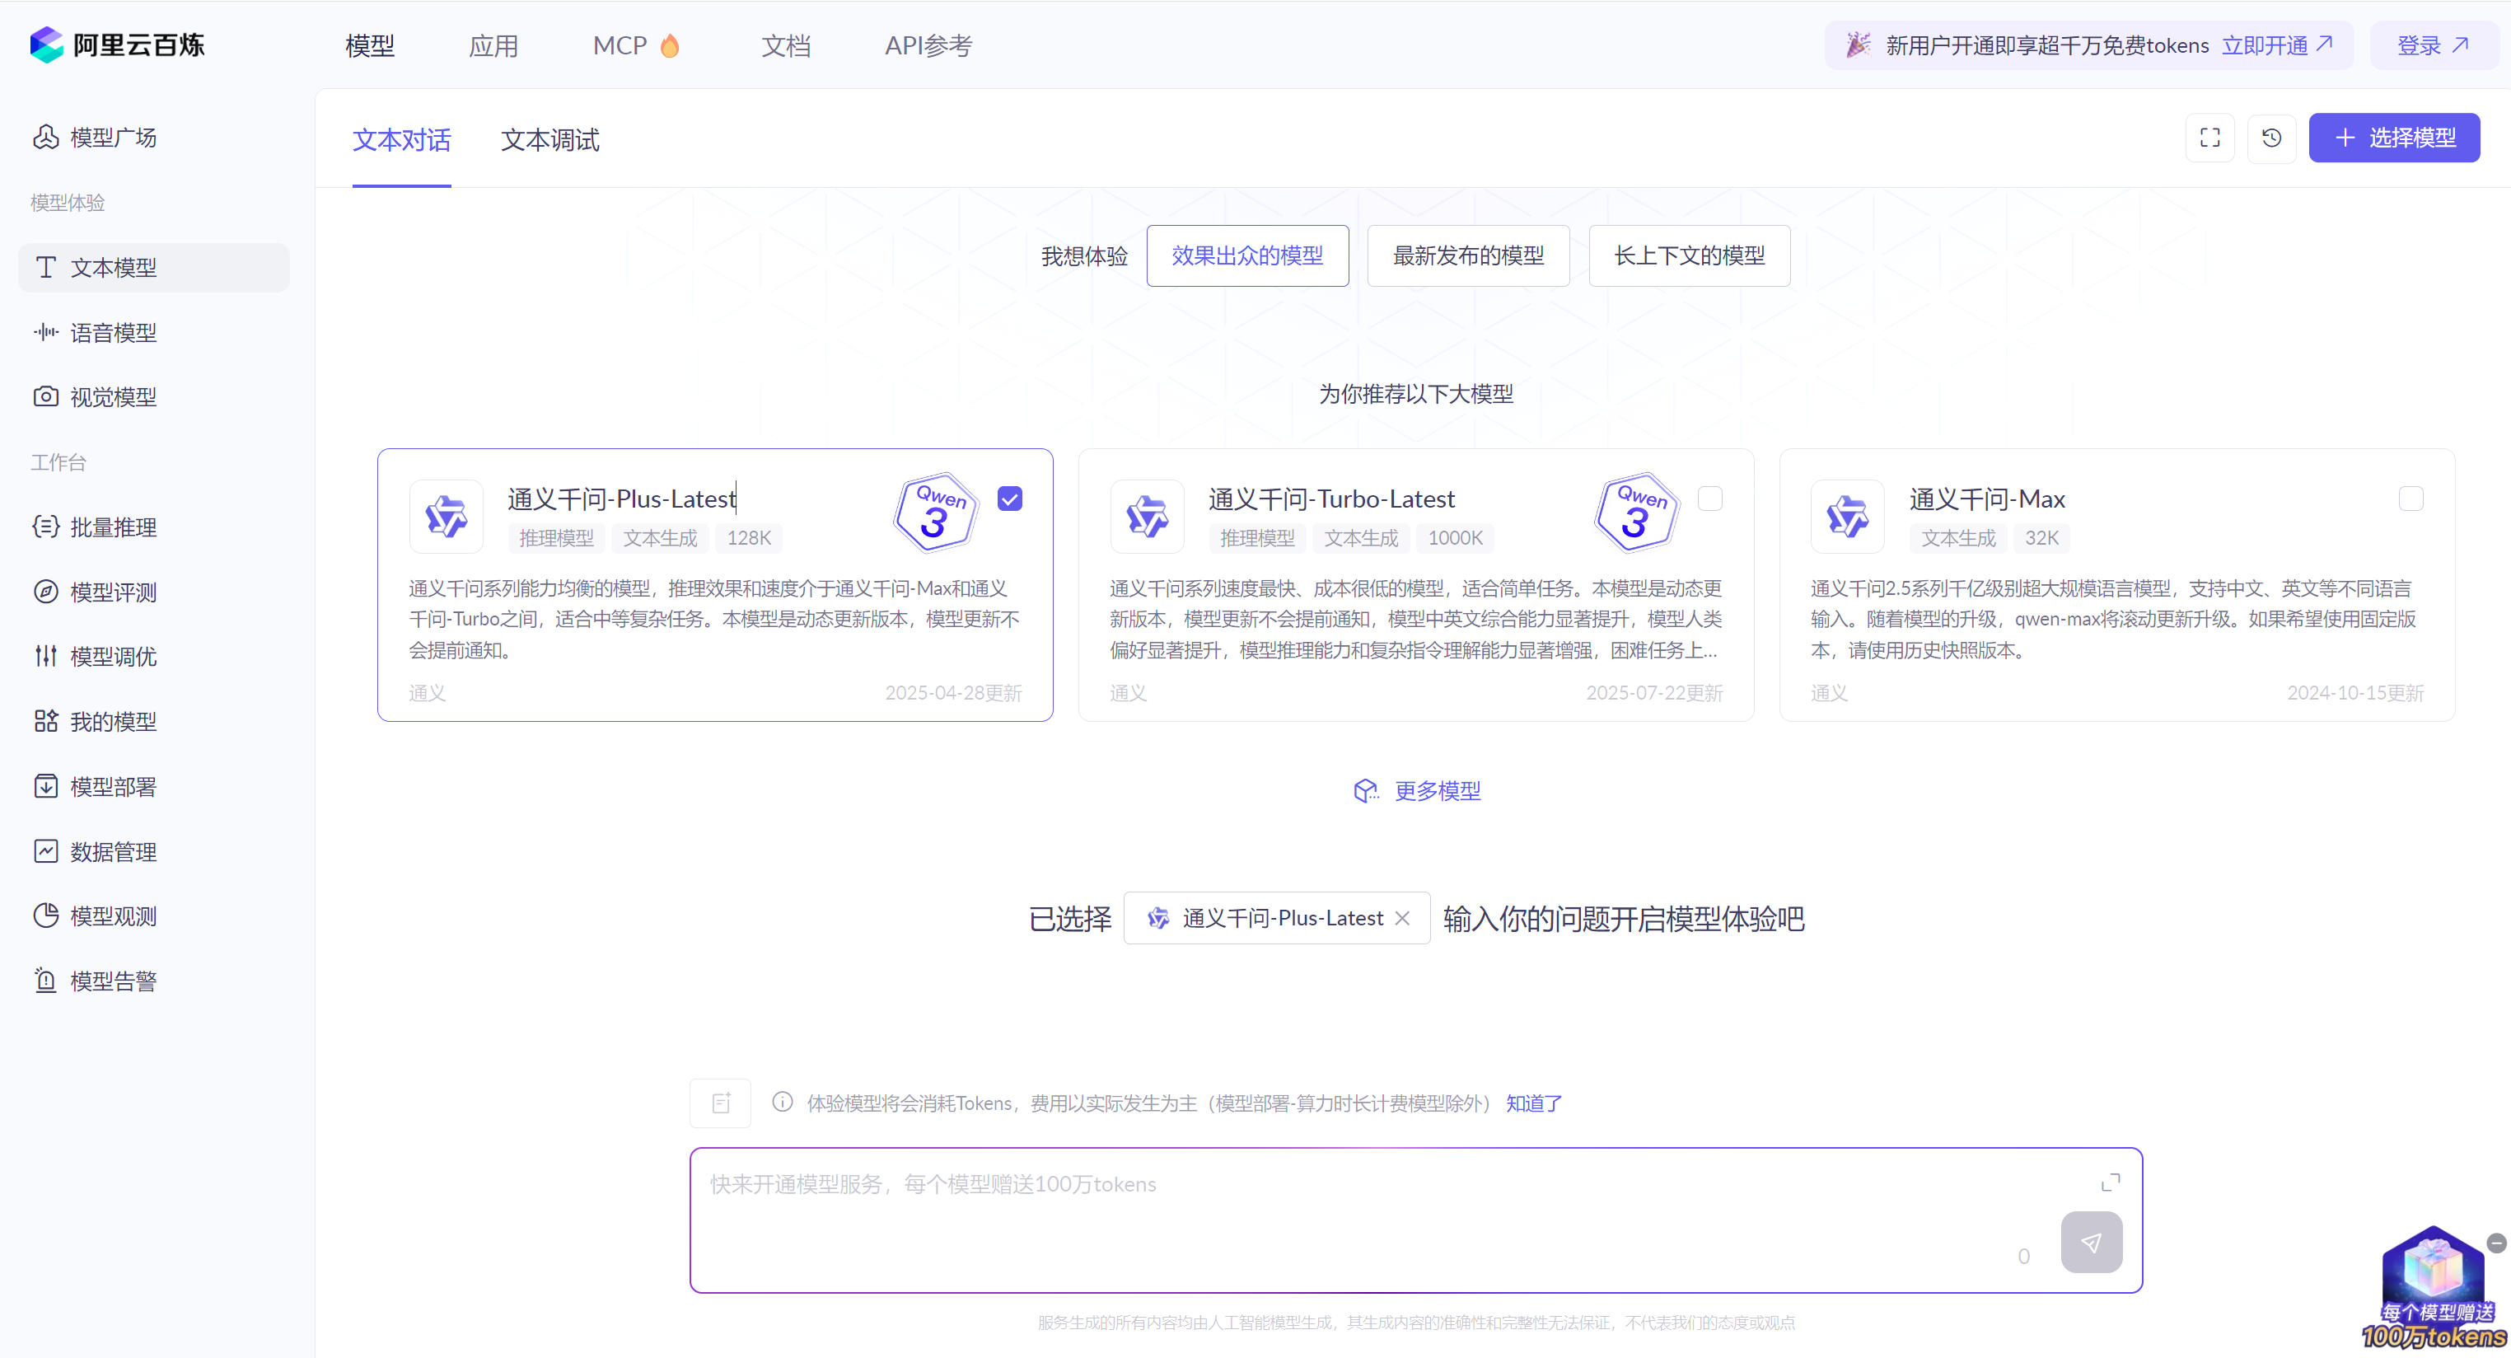Open 模型告警 in the sidebar
Viewport: 2511px width, 1358px height.
[113, 981]
